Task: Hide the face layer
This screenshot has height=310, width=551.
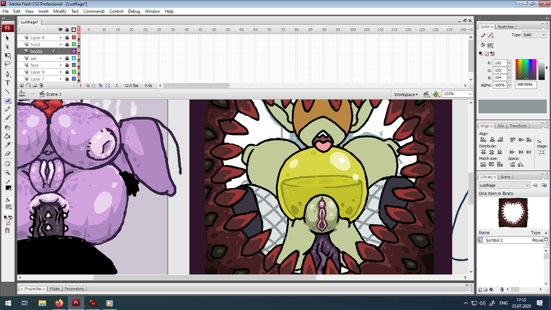Action: coord(61,65)
